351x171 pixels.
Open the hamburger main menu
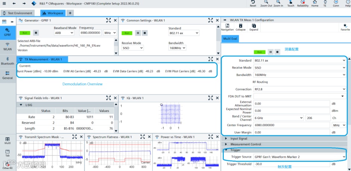click(x=4, y=4)
